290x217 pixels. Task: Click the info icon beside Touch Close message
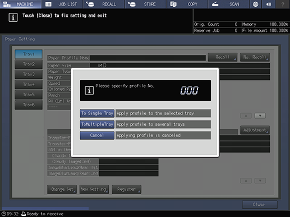[x=13, y=17]
